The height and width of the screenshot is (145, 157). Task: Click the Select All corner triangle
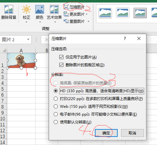coord(4,50)
